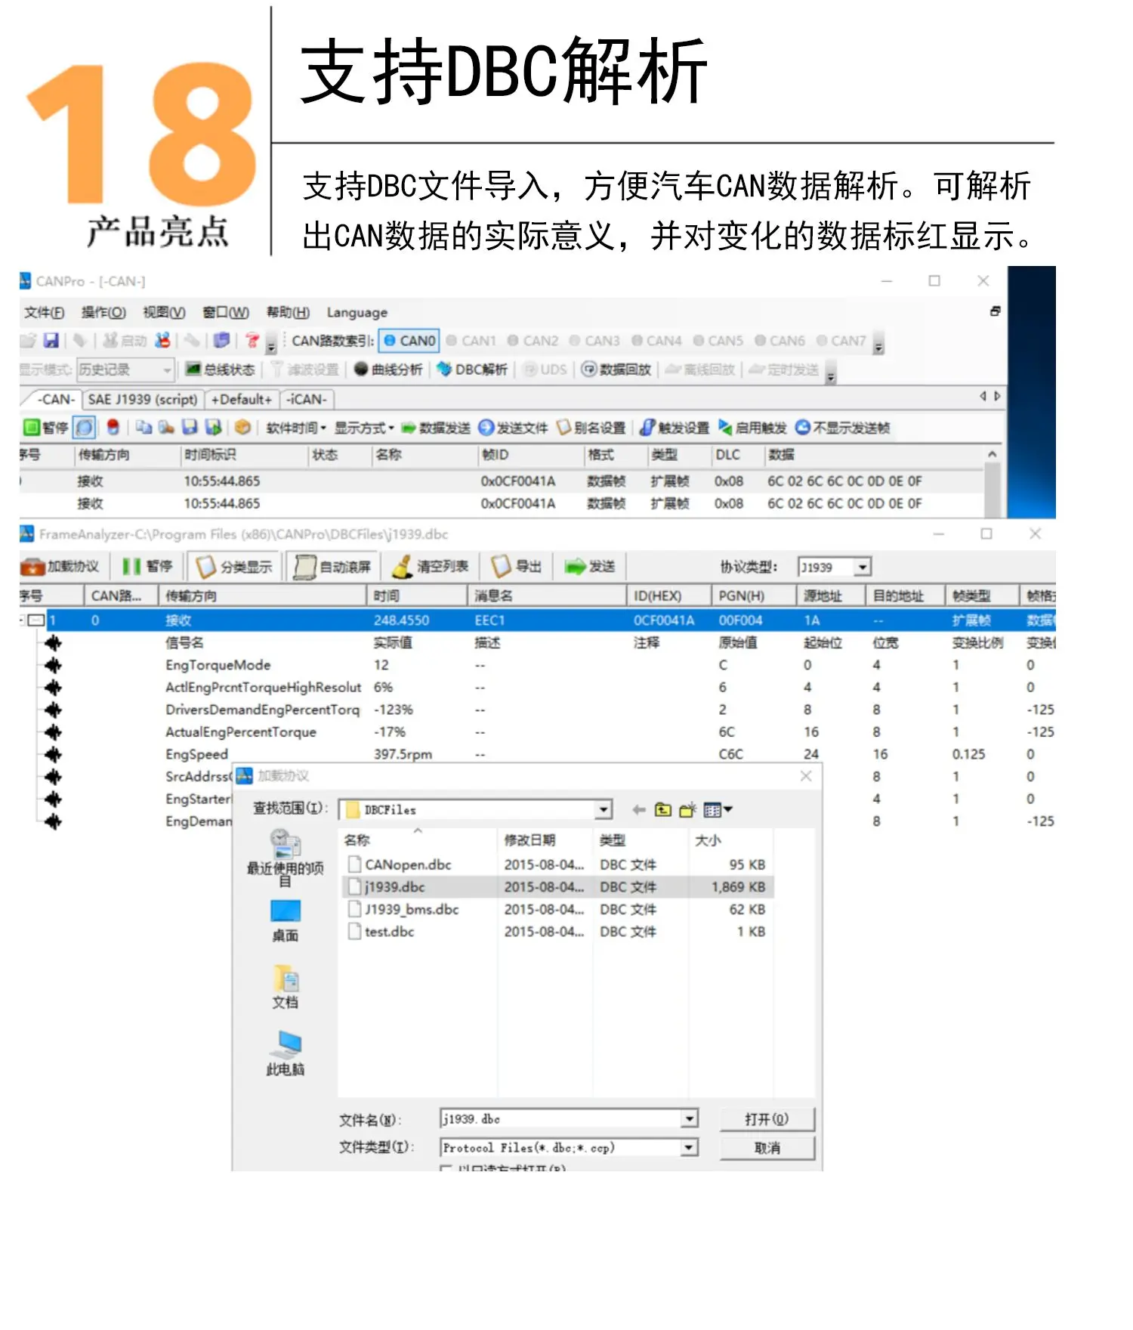
Task: Switch to the -iCAN- tab
Action: 306,399
